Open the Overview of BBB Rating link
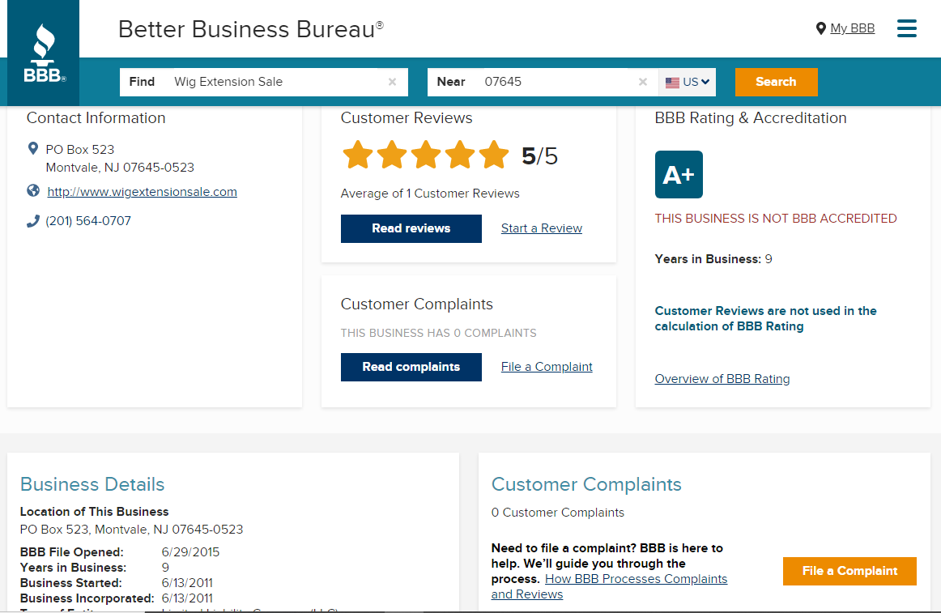941x613 pixels. [x=722, y=379]
